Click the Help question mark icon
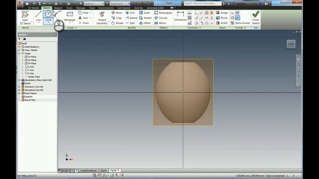This screenshot has width=319, height=179. coord(266,3)
